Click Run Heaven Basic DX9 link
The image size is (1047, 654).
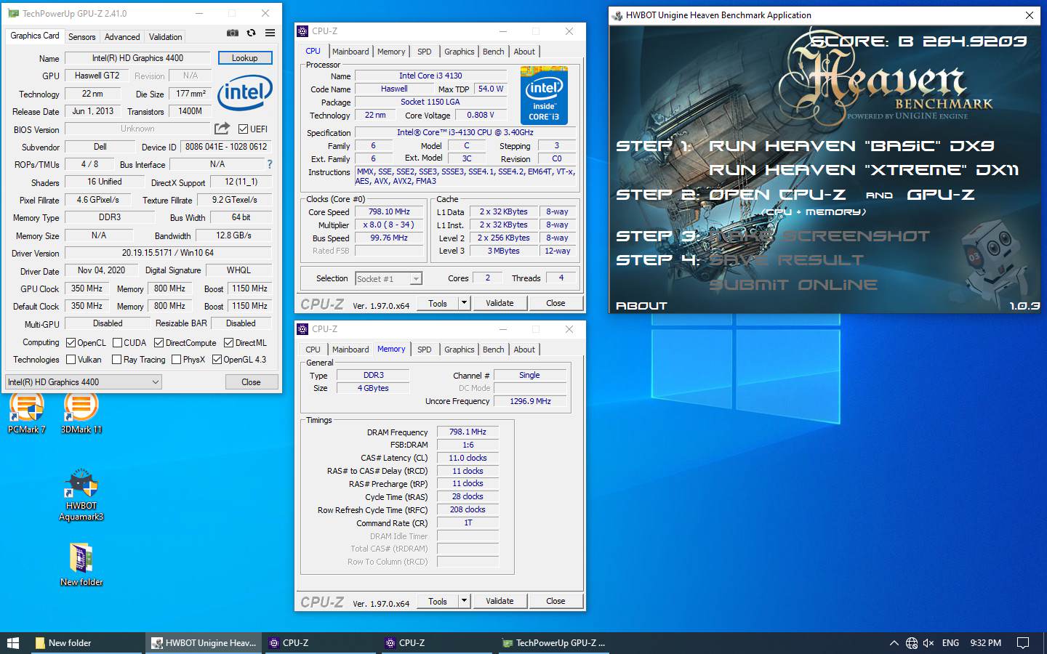tap(851, 146)
